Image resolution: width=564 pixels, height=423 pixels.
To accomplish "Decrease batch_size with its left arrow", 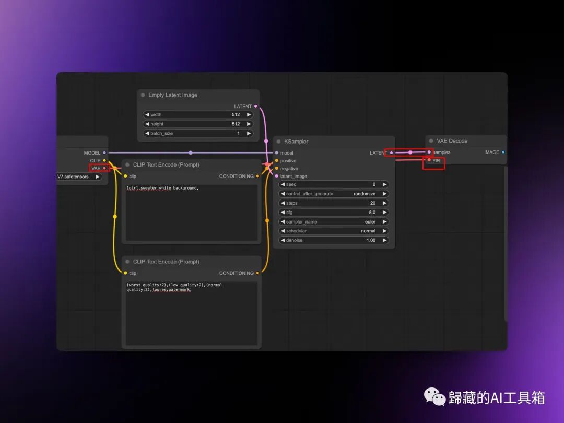I will point(147,134).
